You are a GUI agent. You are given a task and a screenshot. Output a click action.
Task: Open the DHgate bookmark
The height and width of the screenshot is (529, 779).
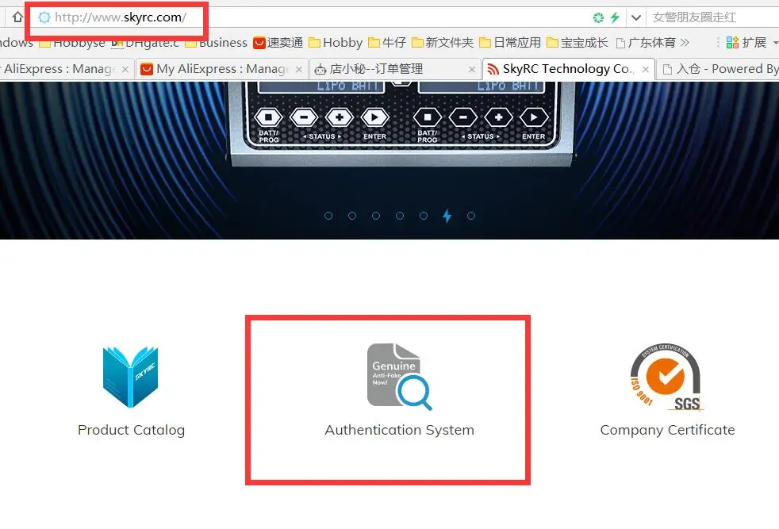pyautogui.click(x=145, y=43)
